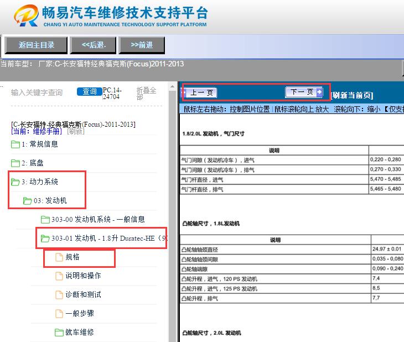Viewport: 404px width, 342px height.
Task: Click document icon beside 一般步骤
Action: point(59,313)
